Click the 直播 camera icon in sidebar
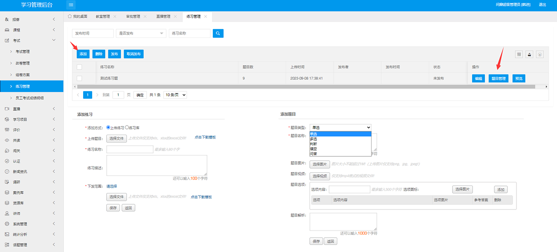Viewport: 557px width, 252px height. pos(7,109)
